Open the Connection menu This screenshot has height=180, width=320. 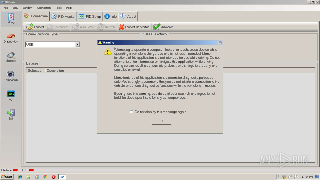coord(44,8)
